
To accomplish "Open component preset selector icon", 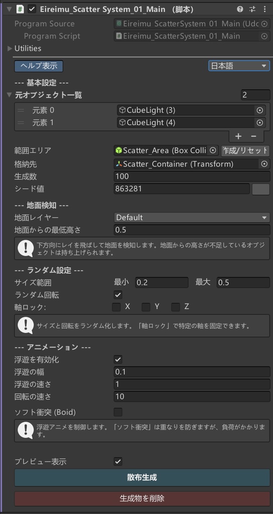I will pos(252,10).
